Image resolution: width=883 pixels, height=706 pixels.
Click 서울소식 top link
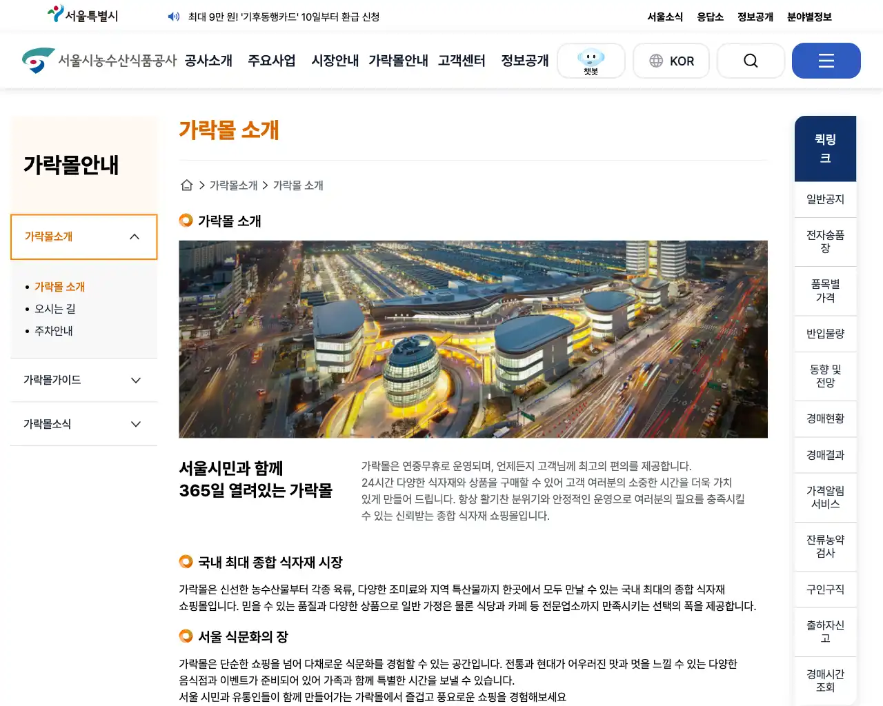click(x=665, y=17)
